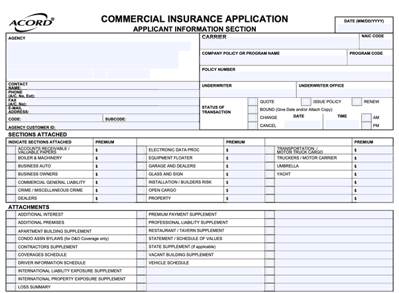The height and width of the screenshot is (293, 399).
Task: Click the CONTACT NAME field
Action: (x=113, y=86)
